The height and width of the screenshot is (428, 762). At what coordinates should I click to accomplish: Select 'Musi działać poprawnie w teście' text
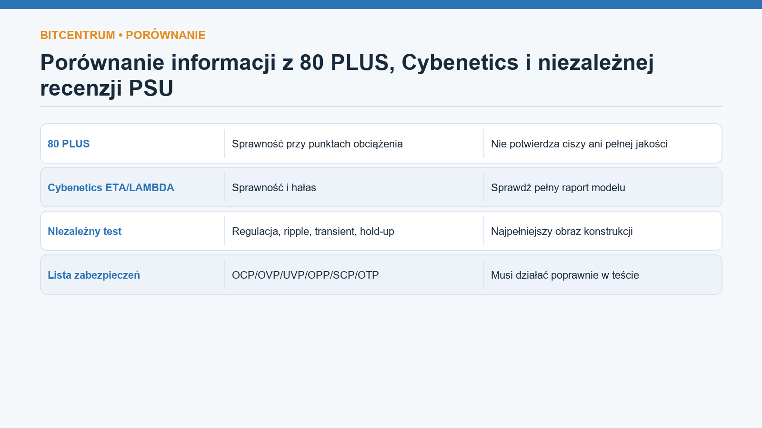pos(565,275)
